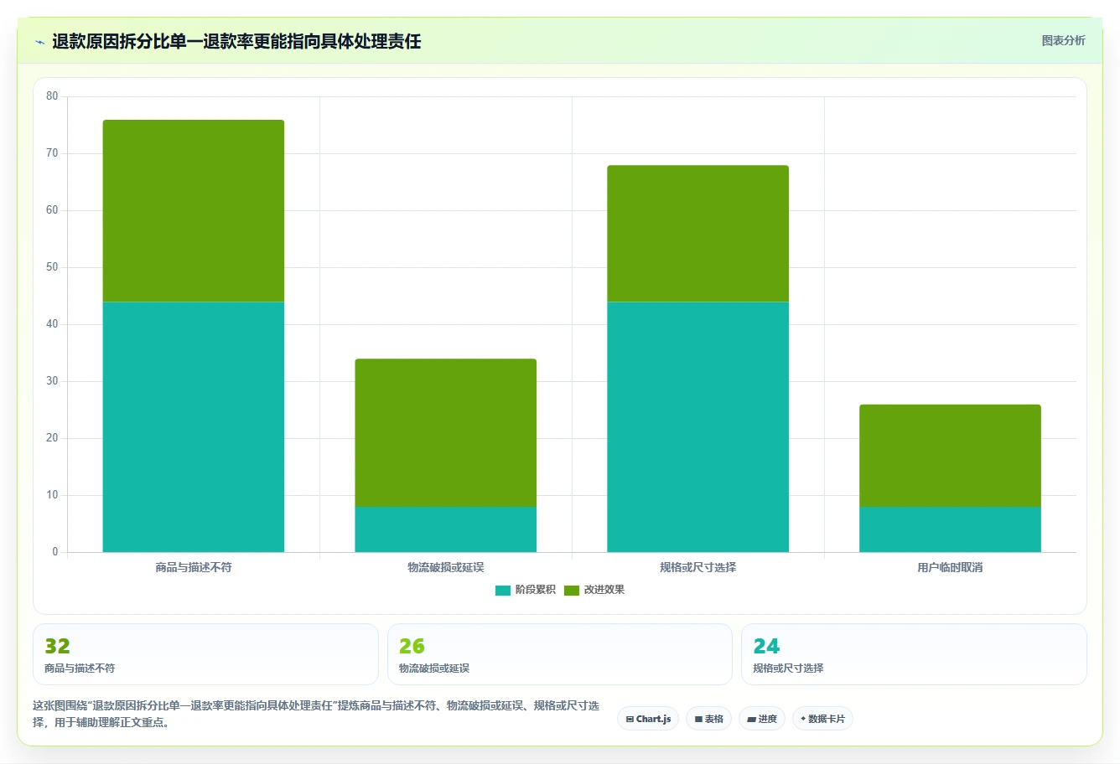Click the 表格 tag chip
The width and height of the screenshot is (1120, 764).
[x=708, y=719]
